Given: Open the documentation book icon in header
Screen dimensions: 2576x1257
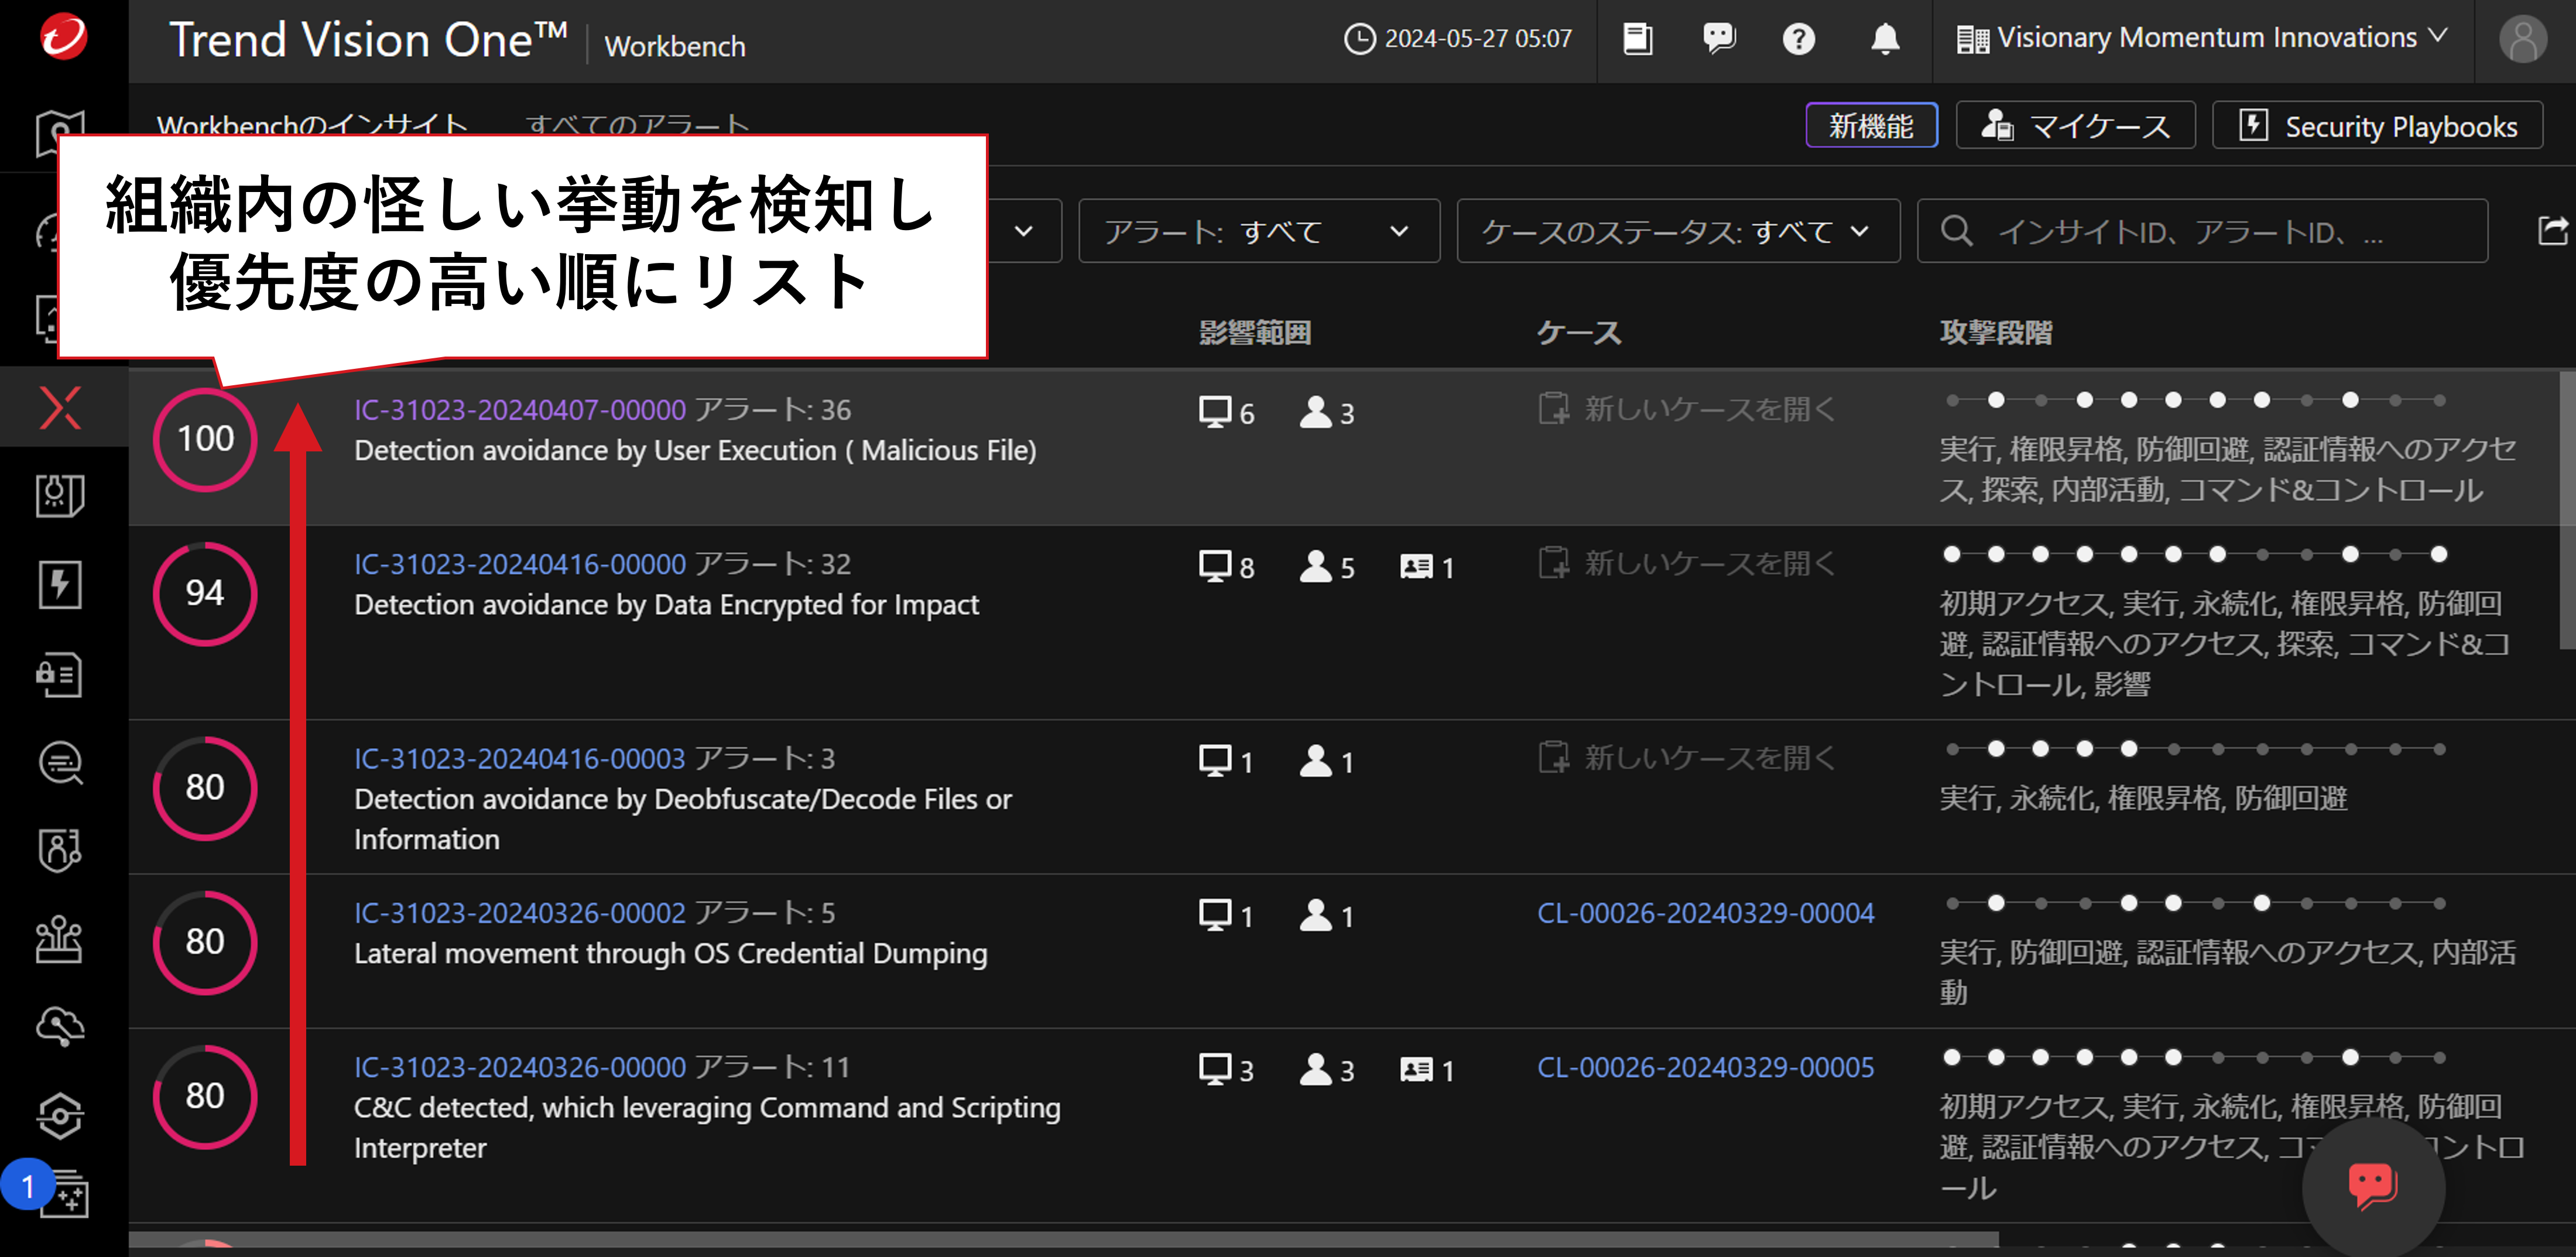Looking at the screenshot, I should tap(1637, 39).
